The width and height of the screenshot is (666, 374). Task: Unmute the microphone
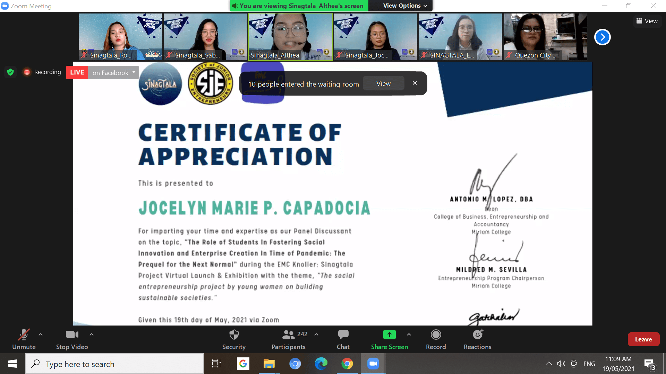coord(24,339)
